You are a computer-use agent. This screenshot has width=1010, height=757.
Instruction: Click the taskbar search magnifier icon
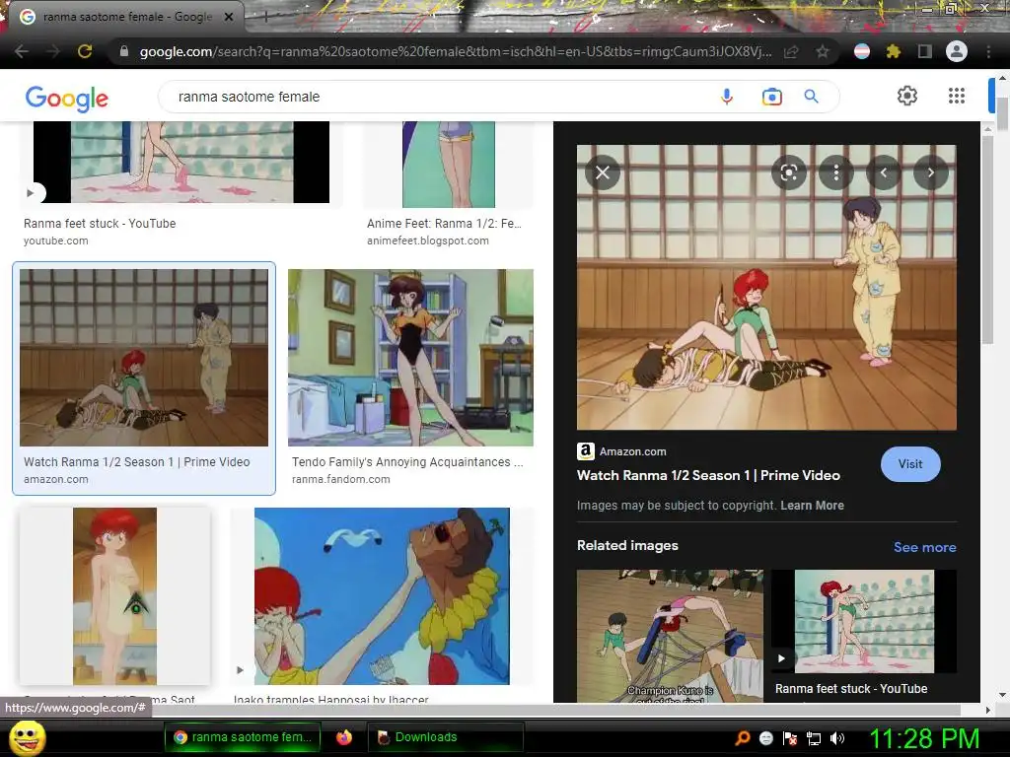pos(743,737)
